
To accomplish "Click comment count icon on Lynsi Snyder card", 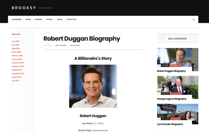I will click(x=159, y=119).
